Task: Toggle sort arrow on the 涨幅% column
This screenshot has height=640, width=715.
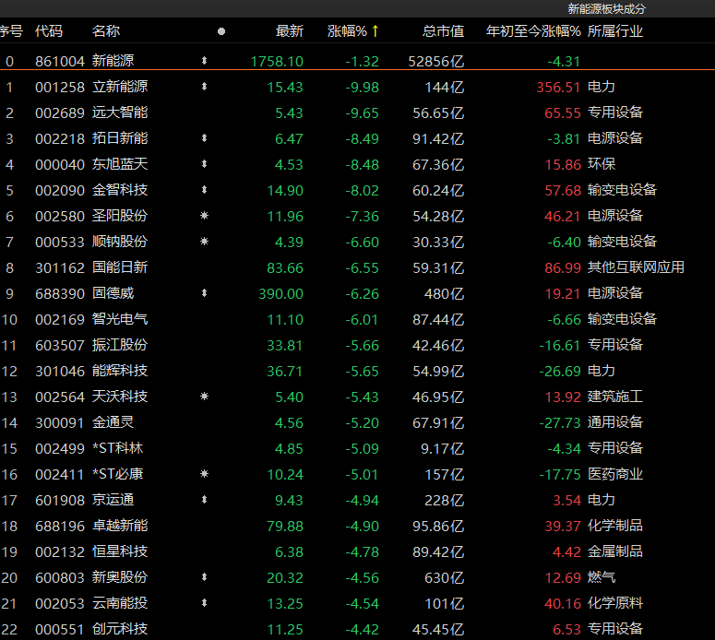Action: click(375, 31)
